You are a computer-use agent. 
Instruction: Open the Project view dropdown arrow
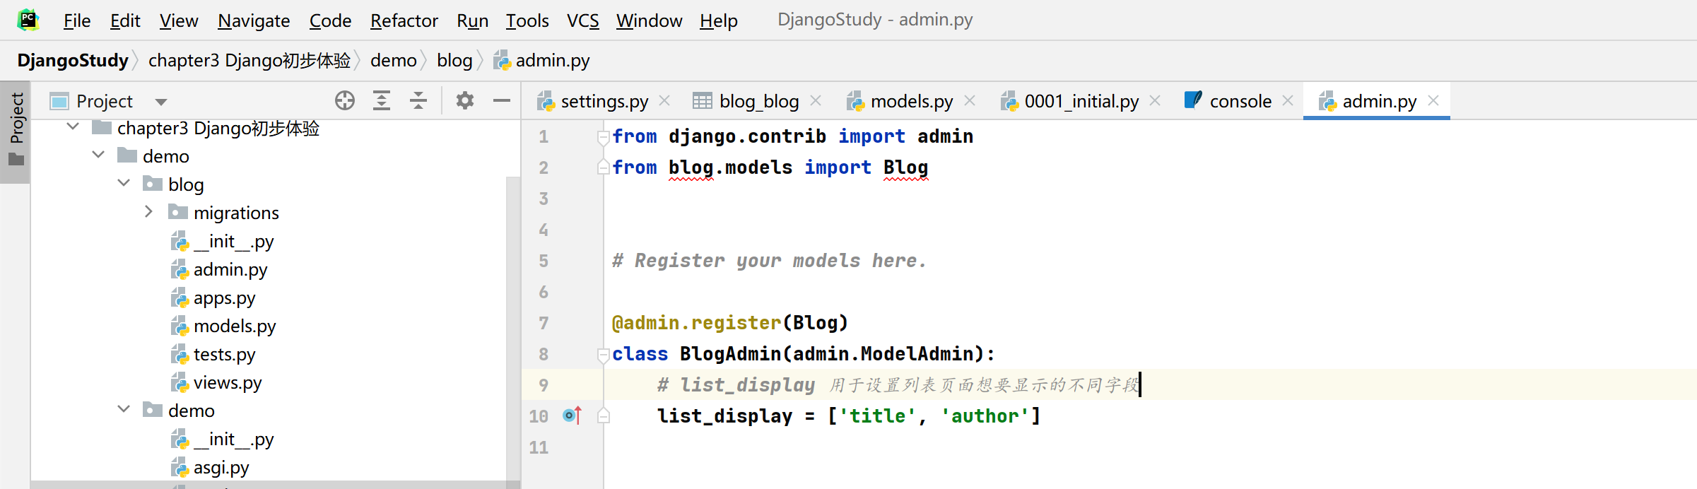(161, 102)
